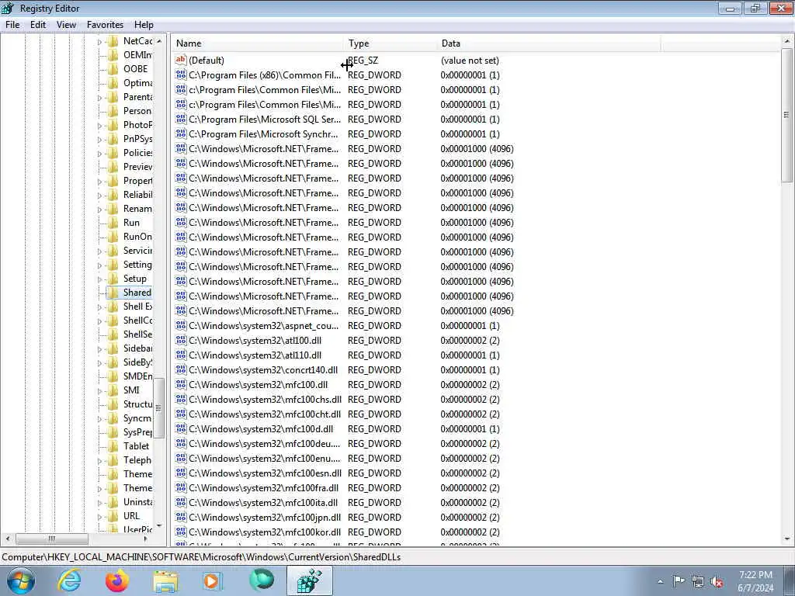Open the Favorites menu
Screen dimensions: 795x596
pyautogui.click(x=105, y=25)
